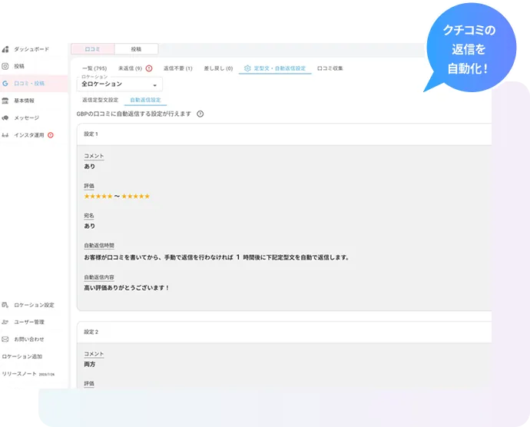
Task: Click the auto-reply time sentence with 1 時間後
Action: click(217, 257)
